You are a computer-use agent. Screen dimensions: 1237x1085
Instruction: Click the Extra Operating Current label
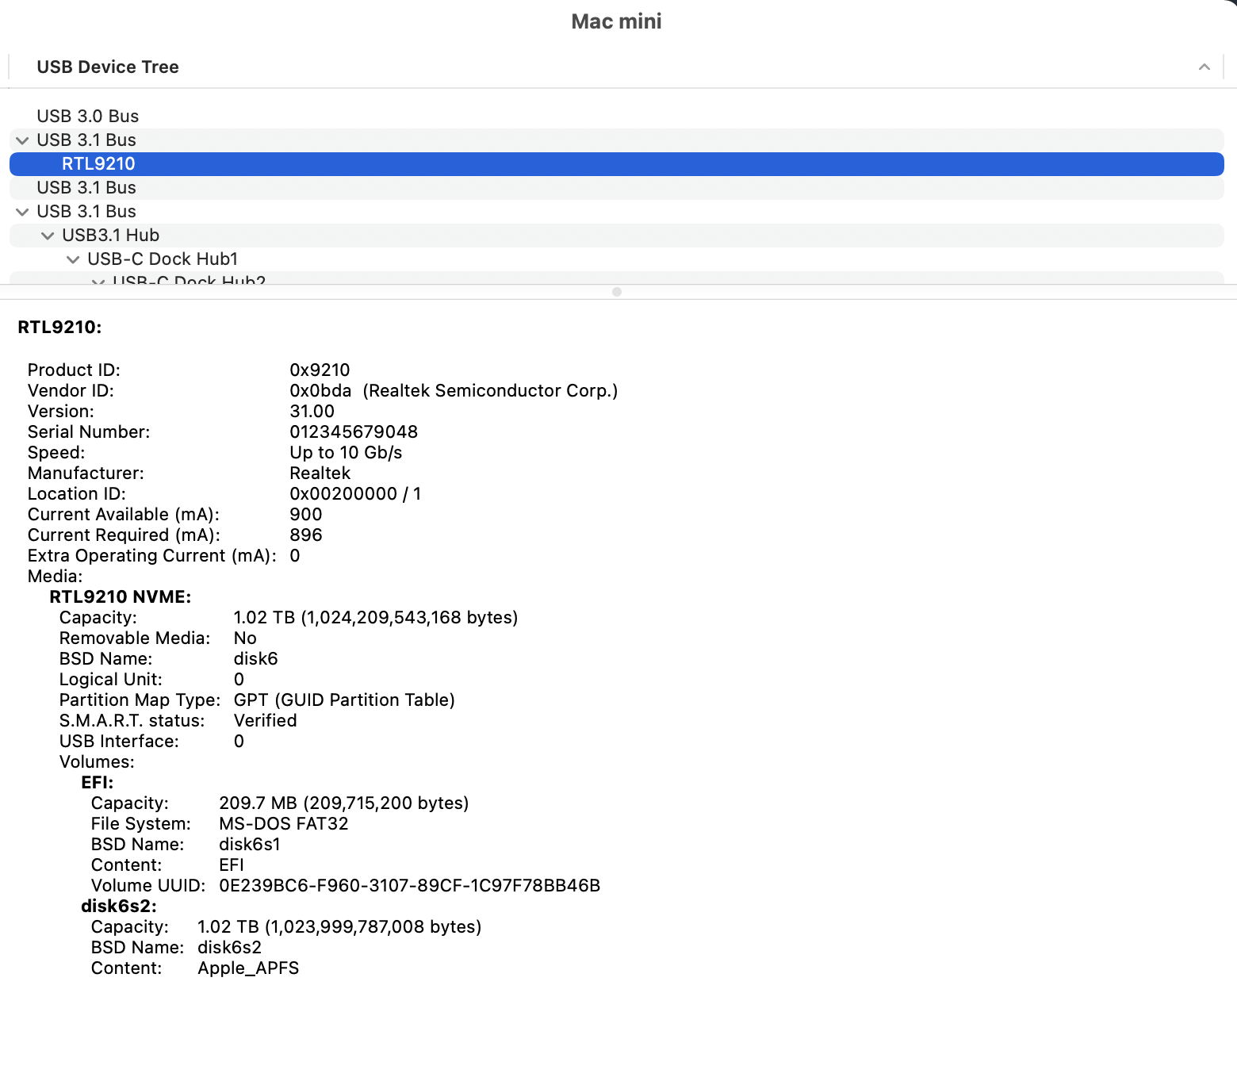tap(152, 556)
